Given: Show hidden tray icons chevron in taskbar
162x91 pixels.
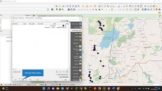Looking at the screenshot, I should click(132, 88).
